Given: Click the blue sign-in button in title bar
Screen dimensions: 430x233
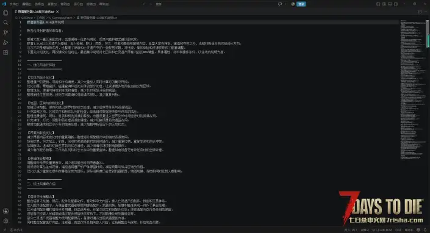Looking at the screenshot, I should coord(301,4).
